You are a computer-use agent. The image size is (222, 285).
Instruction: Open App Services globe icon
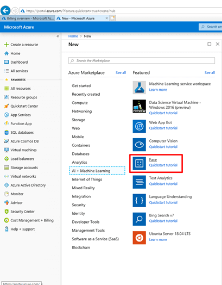coord(7,115)
